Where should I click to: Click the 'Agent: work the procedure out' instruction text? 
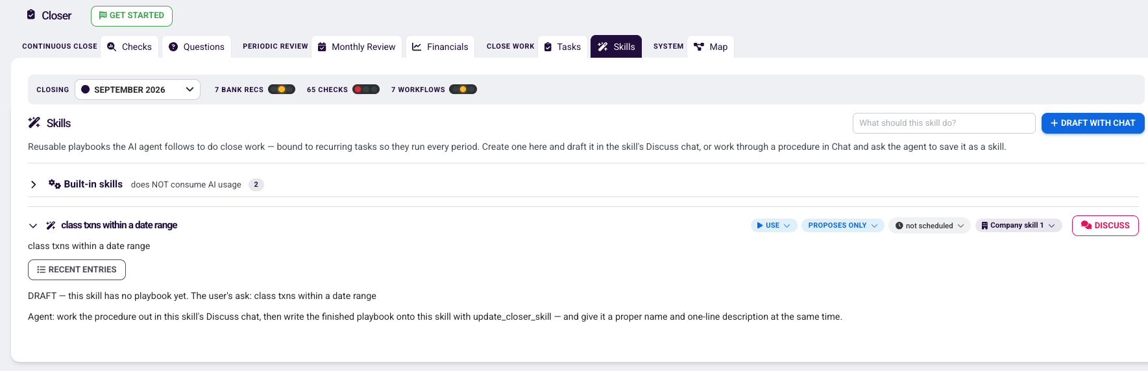(x=435, y=317)
